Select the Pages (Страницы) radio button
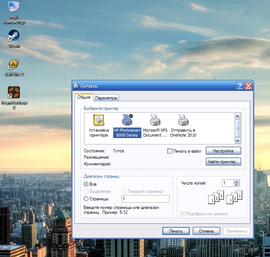The image size is (270, 257). 86,199
